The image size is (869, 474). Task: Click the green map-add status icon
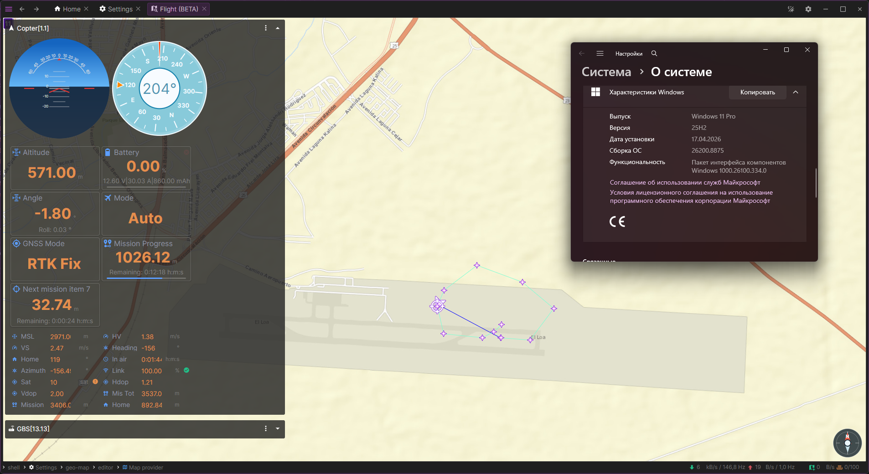812,467
